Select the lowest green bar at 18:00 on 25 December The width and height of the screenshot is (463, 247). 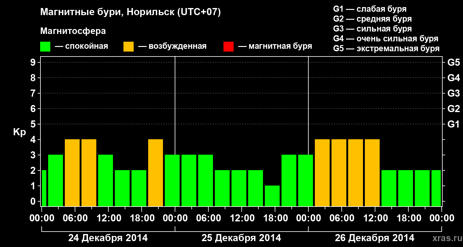click(272, 196)
